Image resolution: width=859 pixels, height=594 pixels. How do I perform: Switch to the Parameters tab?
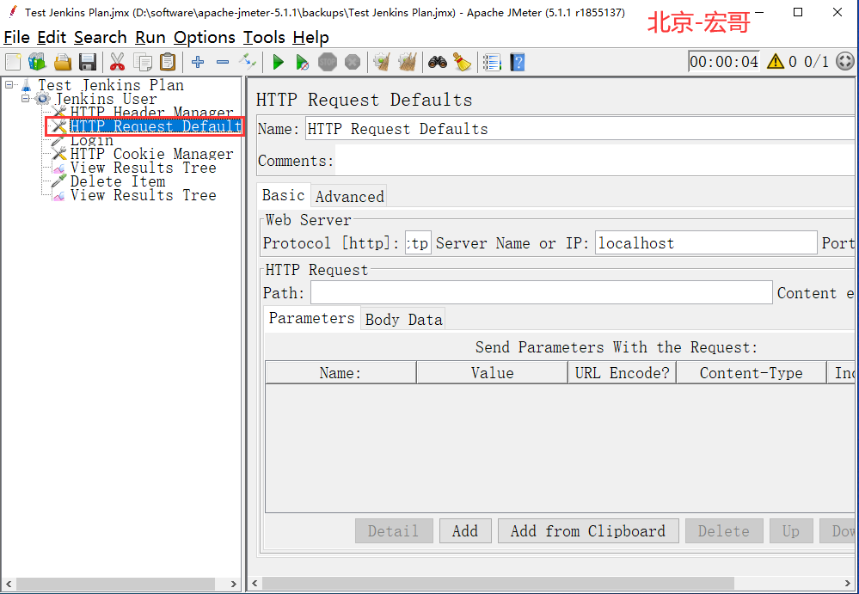pyautogui.click(x=312, y=318)
